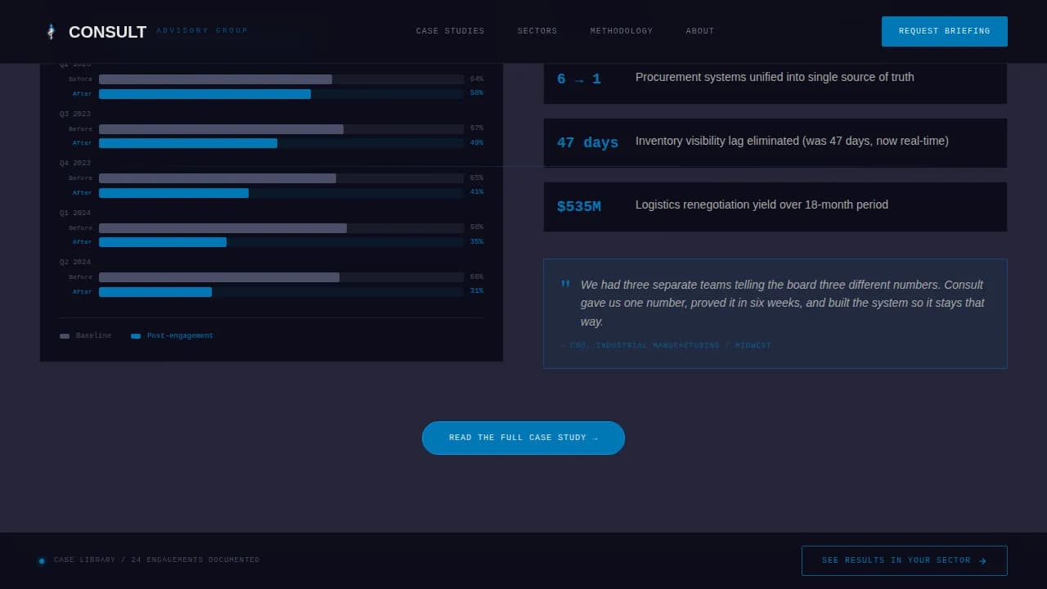The width and height of the screenshot is (1047, 589).
Task: Click the COO Industrial Manufacturing attribution
Action: coord(666,346)
